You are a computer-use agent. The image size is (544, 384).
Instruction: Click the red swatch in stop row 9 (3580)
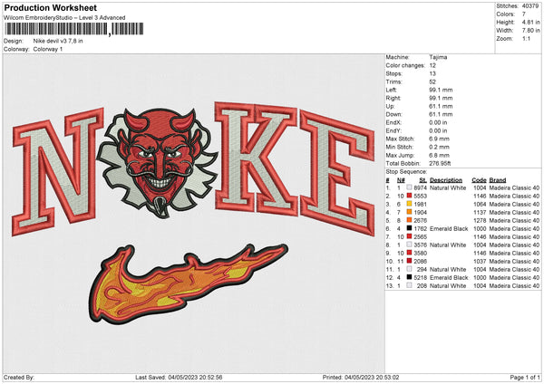[410, 253]
